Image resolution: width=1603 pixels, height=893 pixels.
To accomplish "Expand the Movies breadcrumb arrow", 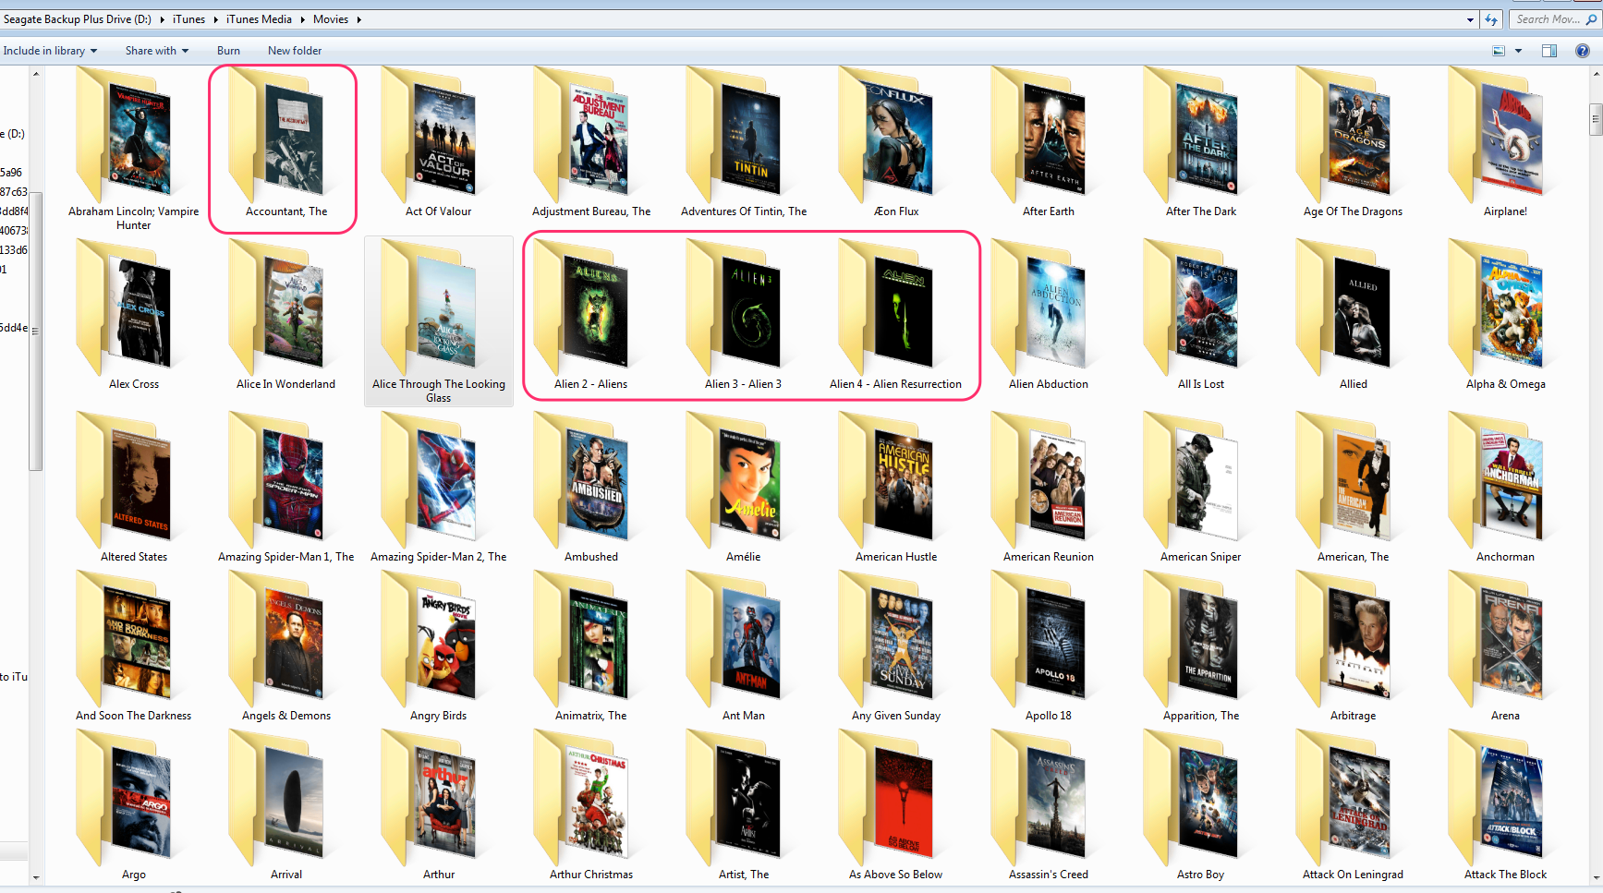I will click(x=358, y=19).
